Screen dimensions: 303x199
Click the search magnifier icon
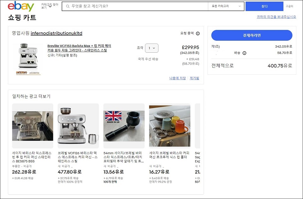pos(68,6)
